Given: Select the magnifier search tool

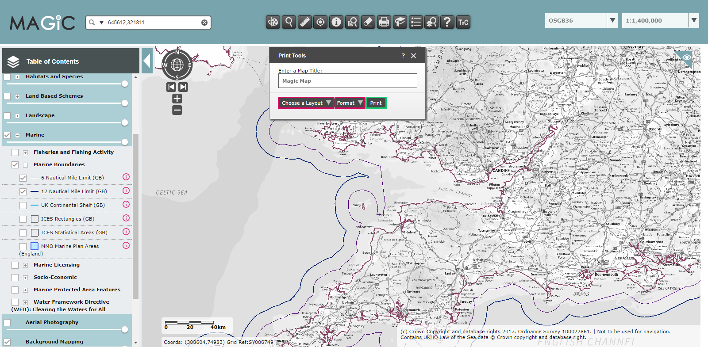Looking at the screenshot, I should click(x=289, y=22).
